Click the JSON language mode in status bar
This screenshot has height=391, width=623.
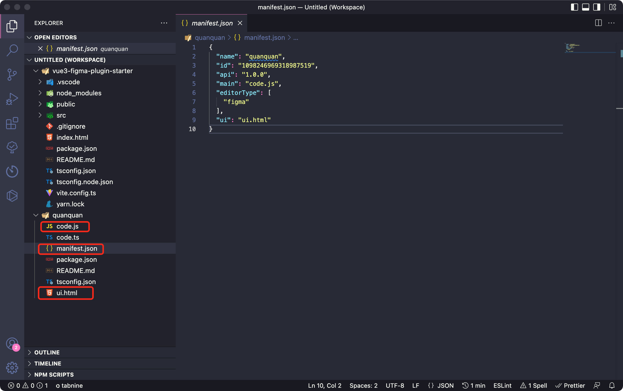pyautogui.click(x=440, y=385)
